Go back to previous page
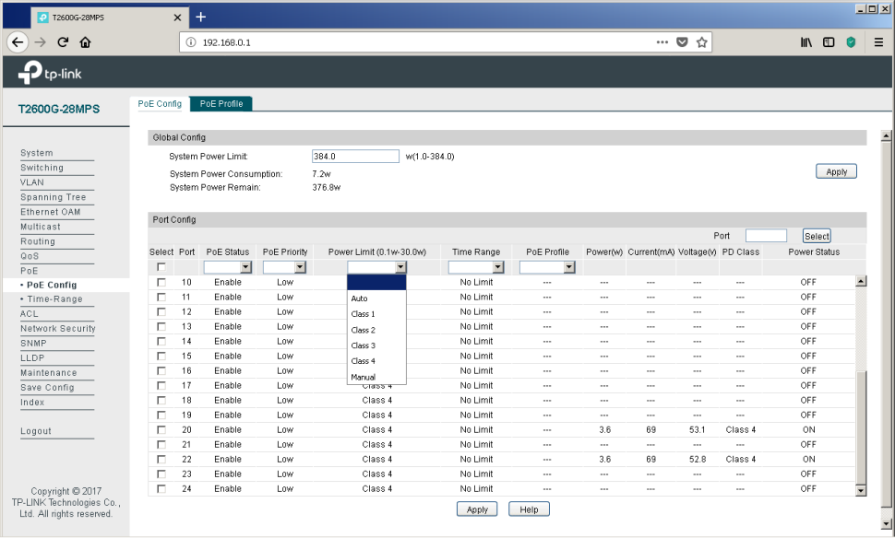The image size is (895, 538). tap(18, 42)
